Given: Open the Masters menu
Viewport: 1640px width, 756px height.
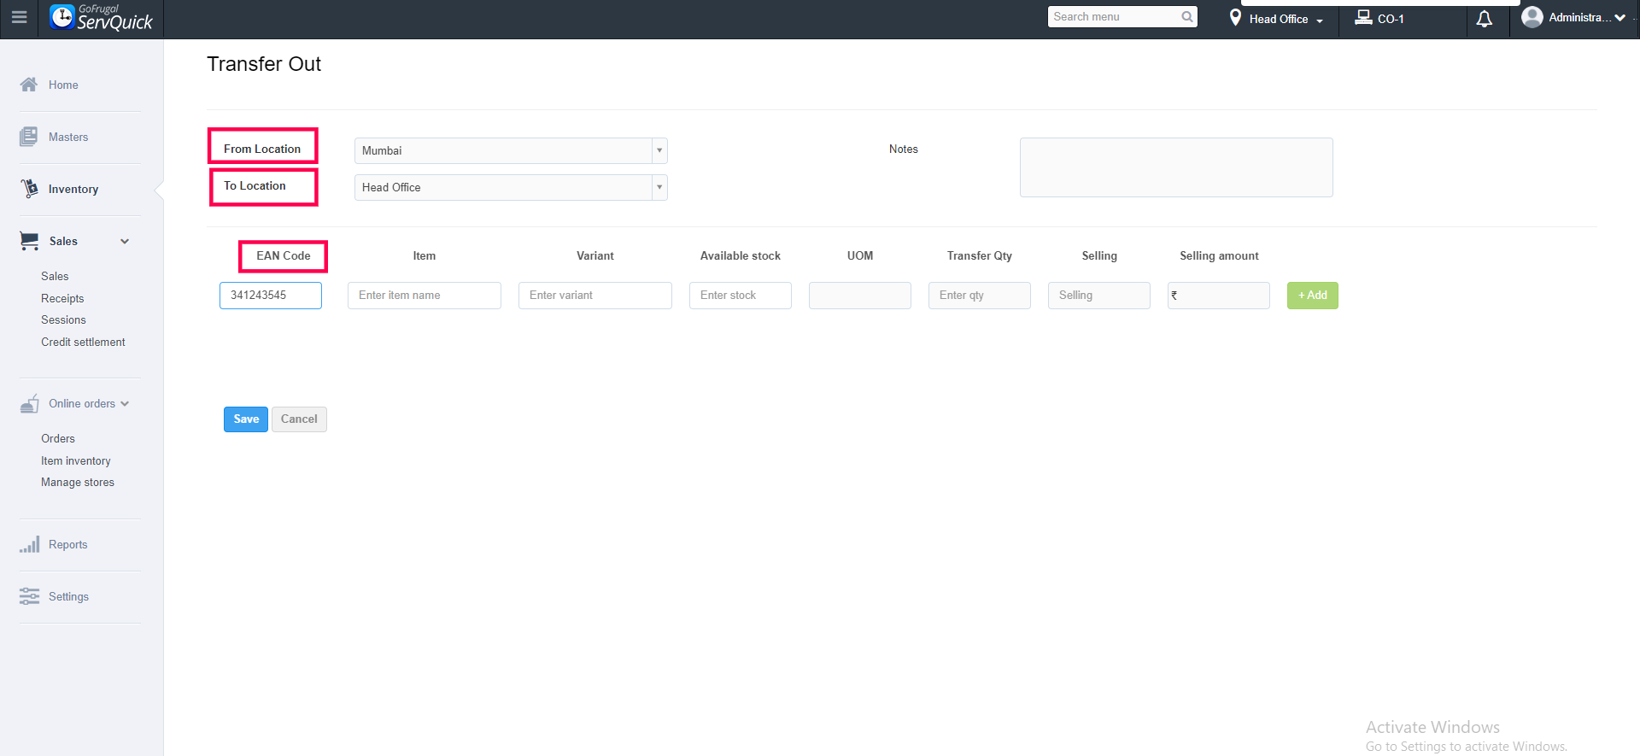Looking at the screenshot, I should [x=68, y=137].
